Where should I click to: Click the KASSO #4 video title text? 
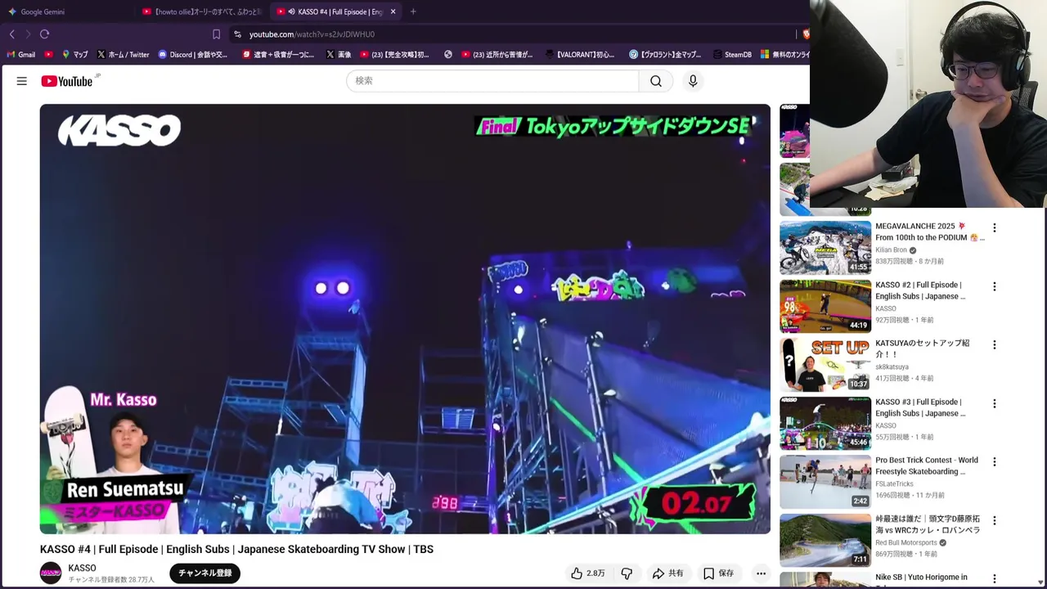pyautogui.click(x=236, y=549)
